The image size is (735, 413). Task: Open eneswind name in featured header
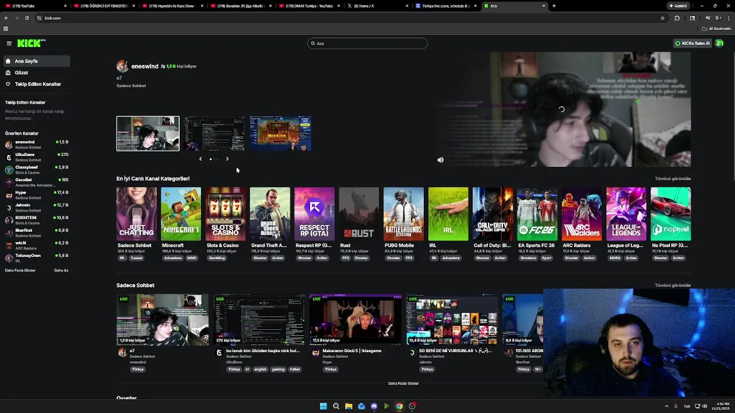pos(145,67)
